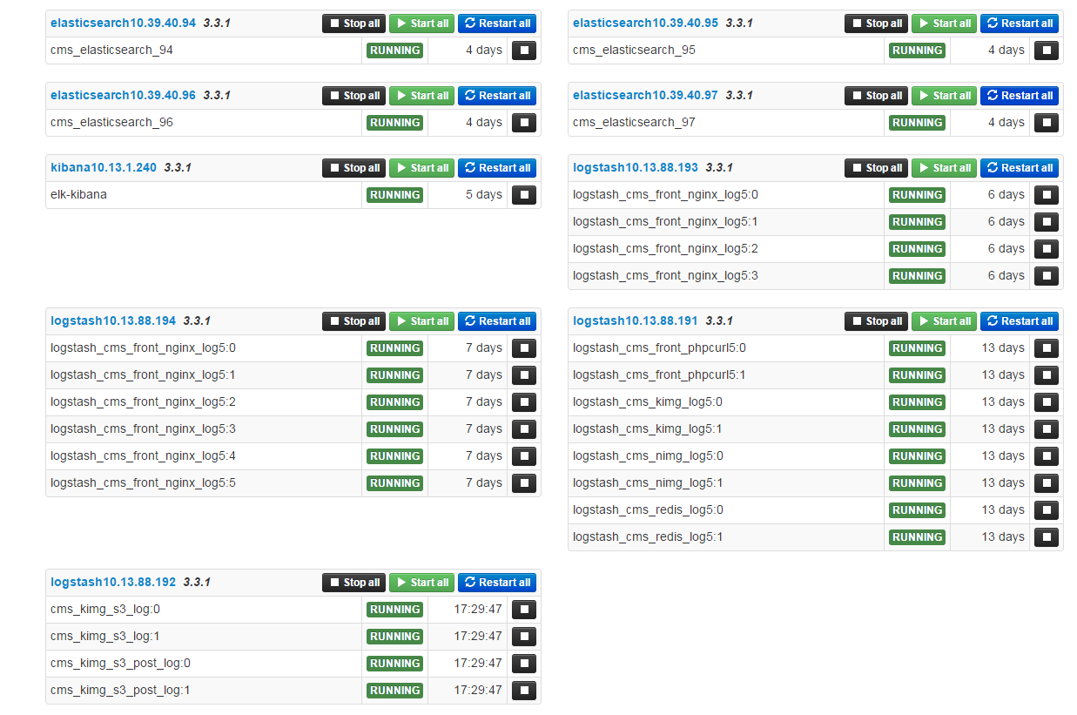Stop the elk-kibana process
The image size is (1077, 715).
click(x=523, y=195)
